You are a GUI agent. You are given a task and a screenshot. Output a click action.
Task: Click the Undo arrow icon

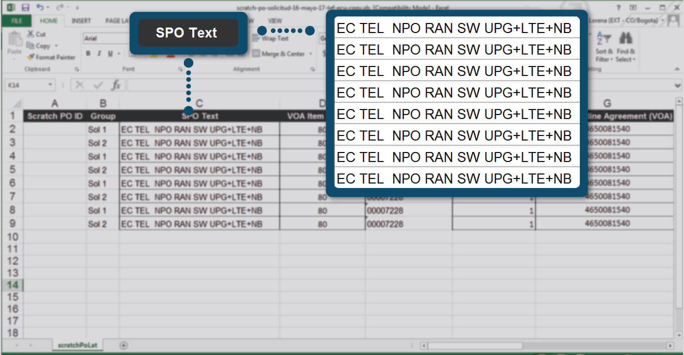[40, 7]
